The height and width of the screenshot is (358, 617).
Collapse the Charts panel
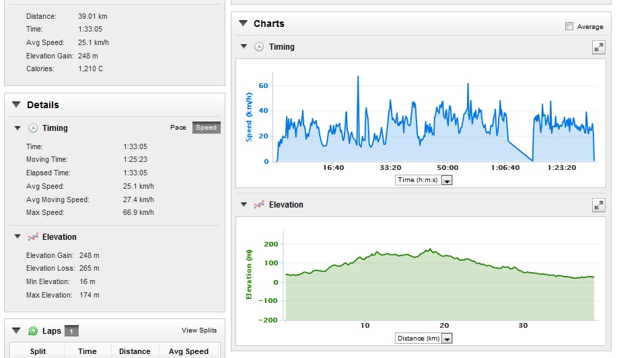coord(243,24)
